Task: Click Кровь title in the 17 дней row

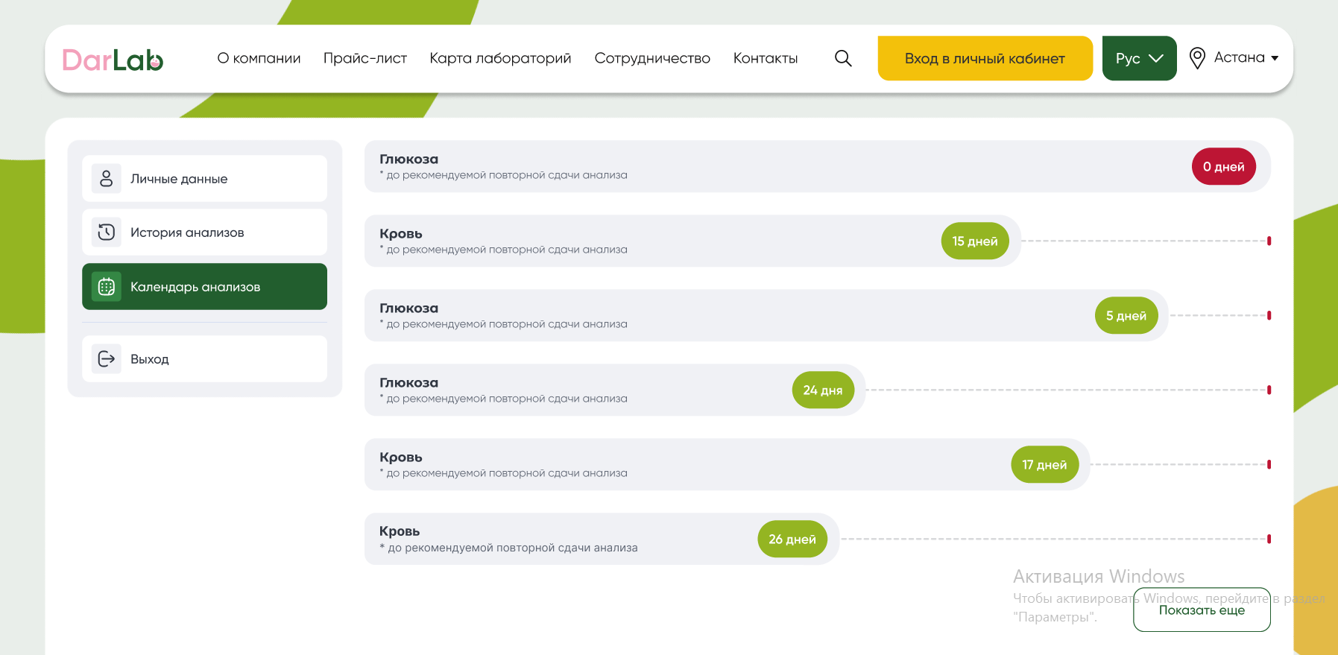Action: point(401,458)
